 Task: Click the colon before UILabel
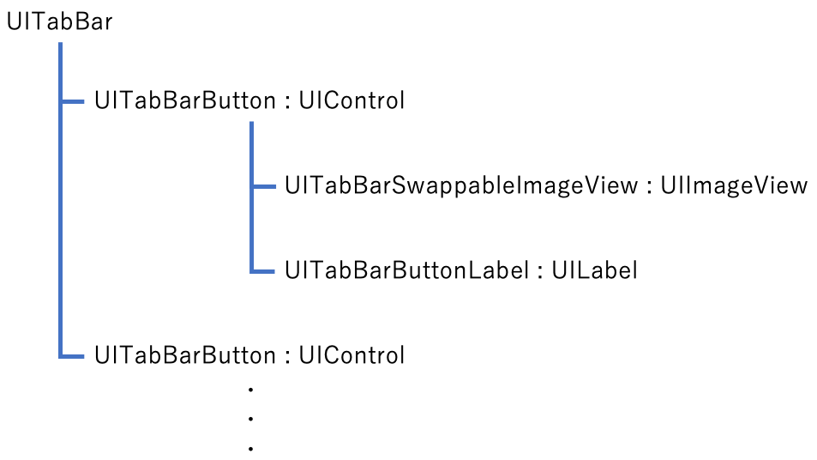541,272
